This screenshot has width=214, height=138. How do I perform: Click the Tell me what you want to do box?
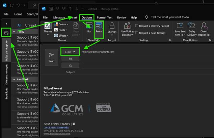pos(170,17)
